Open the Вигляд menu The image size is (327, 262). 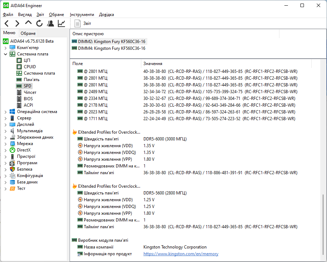[x=25, y=15]
